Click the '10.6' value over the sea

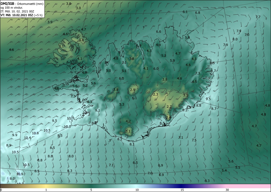coord(35,133)
